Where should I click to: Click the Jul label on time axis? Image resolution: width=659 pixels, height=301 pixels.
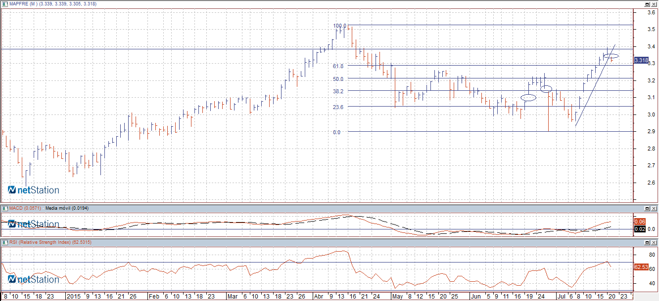click(x=562, y=297)
